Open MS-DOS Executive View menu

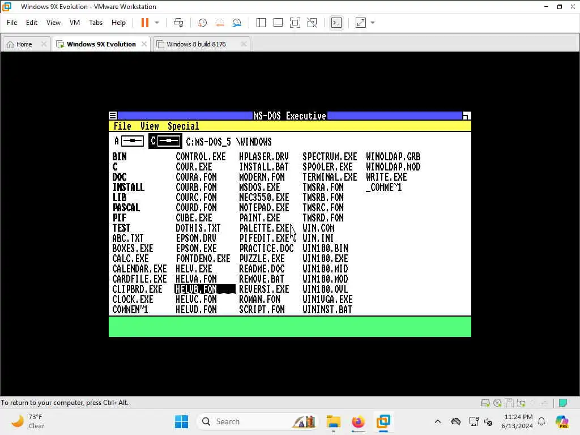coord(150,126)
